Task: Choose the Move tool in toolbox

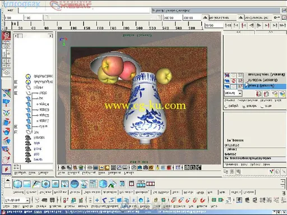Action: 6,141
